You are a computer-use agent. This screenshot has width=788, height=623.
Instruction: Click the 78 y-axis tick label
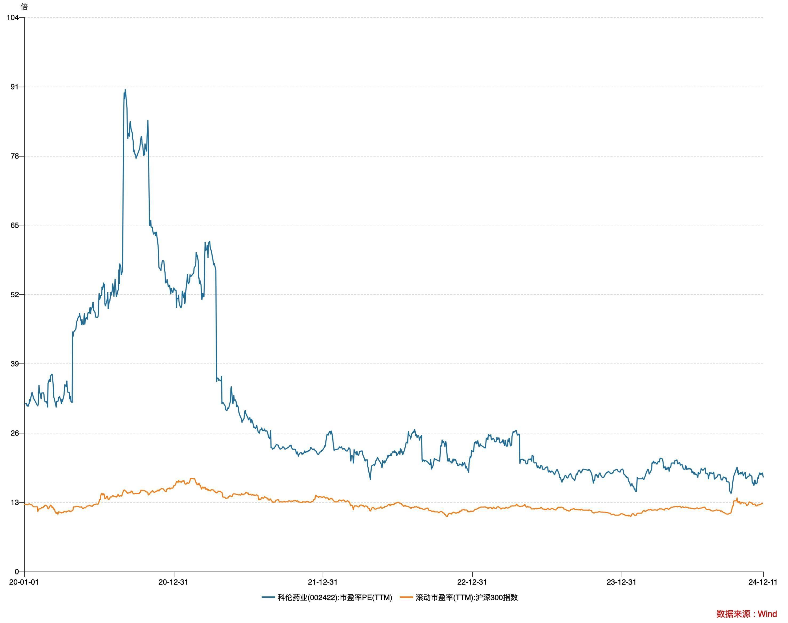point(15,156)
